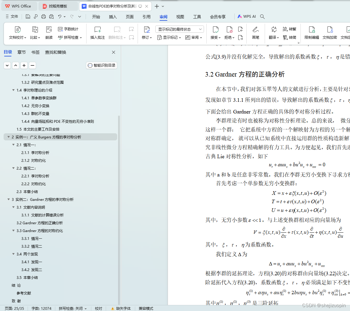Move to previous heading with up arrow
This screenshot has width=350, height=311.
coord(16,65)
